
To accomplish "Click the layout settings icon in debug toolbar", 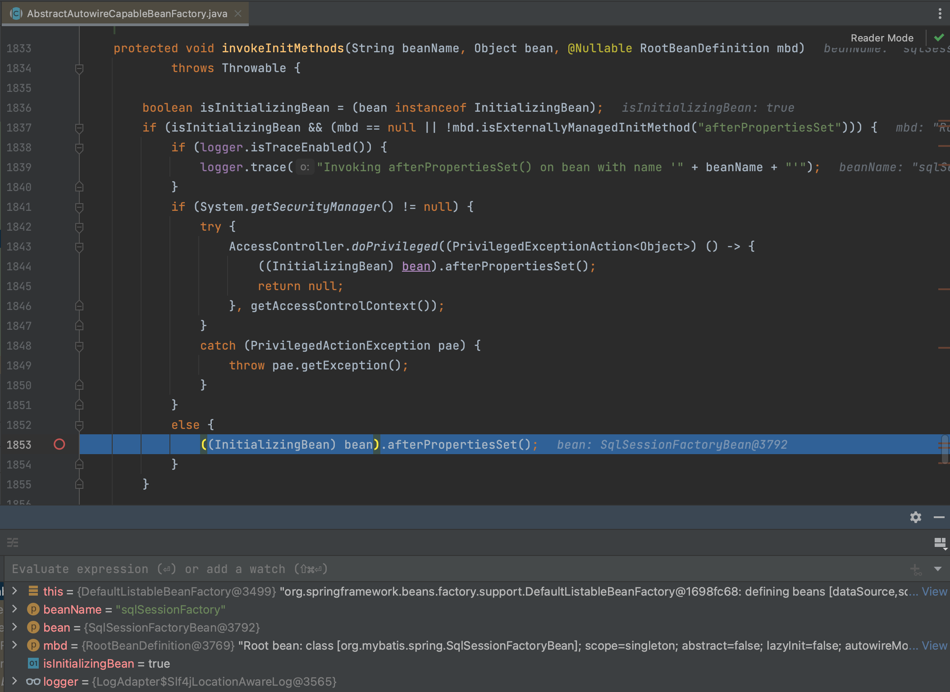I will tap(940, 543).
